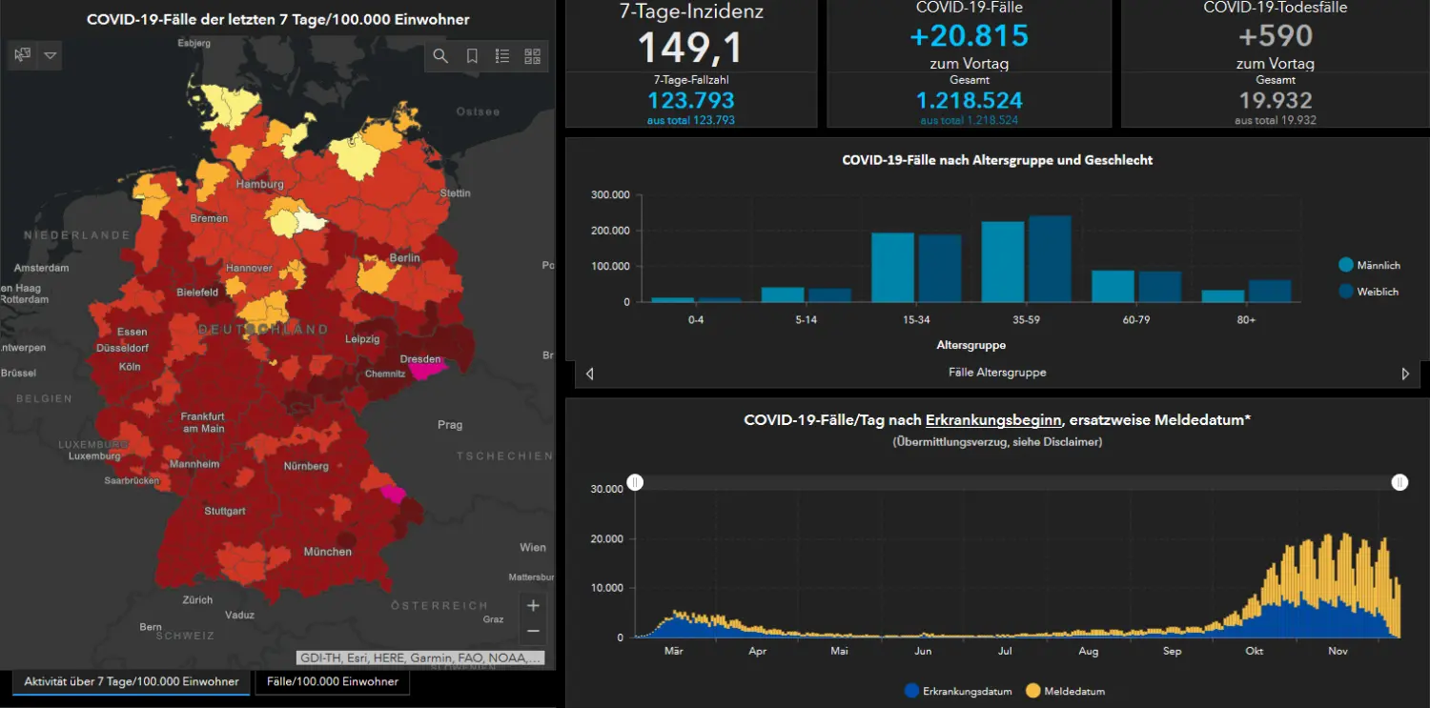Select Aktivität über 7 Tage/100.000 Einwohner tab
The width and height of the screenshot is (1430, 708).
tap(132, 681)
